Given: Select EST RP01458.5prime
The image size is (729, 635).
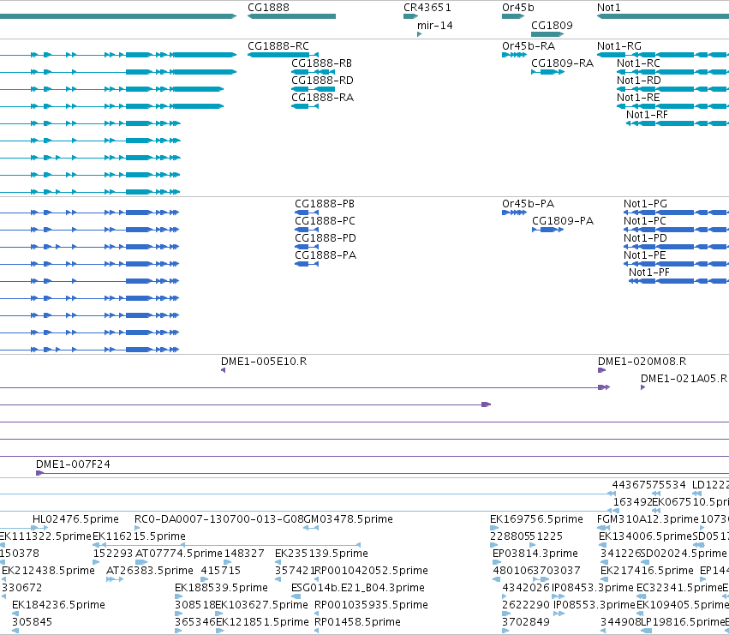Looking at the screenshot, I should (317, 631).
